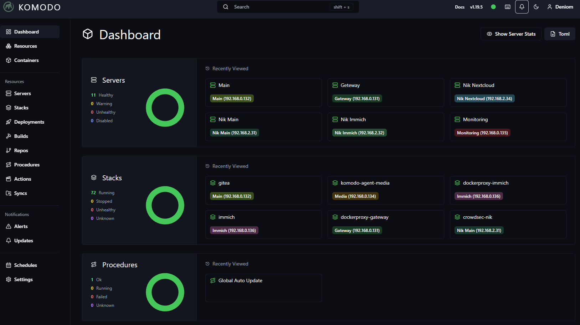Go to Deployments in sidebar

(x=29, y=122)
